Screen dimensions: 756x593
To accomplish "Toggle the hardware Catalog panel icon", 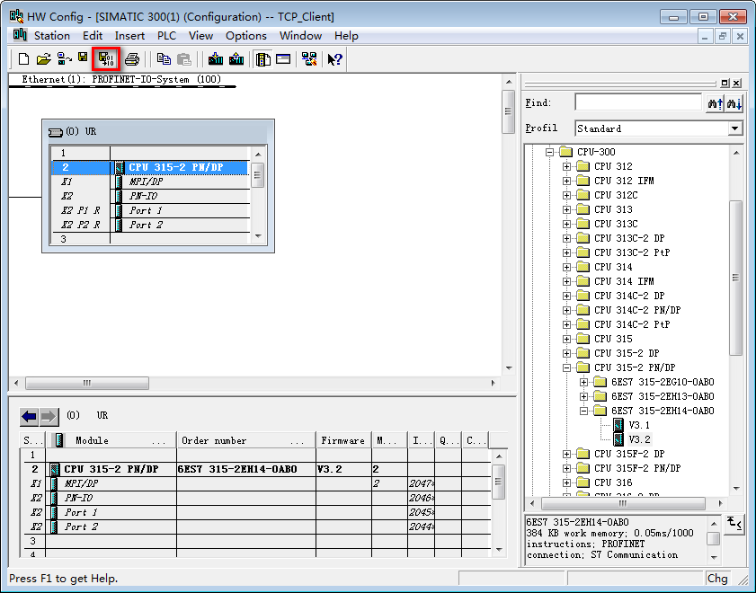I will coord(263,59).
